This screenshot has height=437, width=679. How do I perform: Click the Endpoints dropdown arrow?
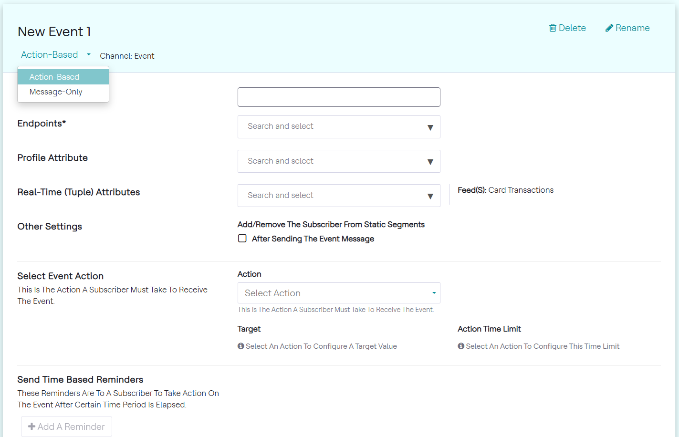[x=430, y=127]
